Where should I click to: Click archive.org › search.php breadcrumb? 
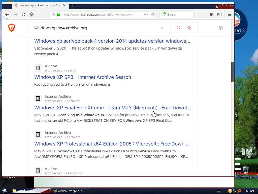point(64,173)
